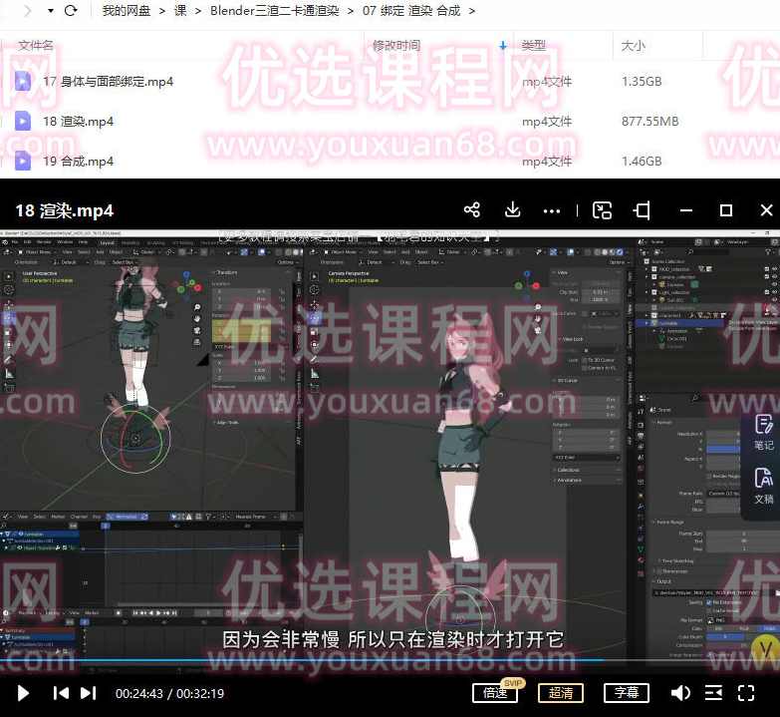Click the video icon of 19 合成.mp4
The width and height of the screenshot is (780, 717).
tap(22, 161)
